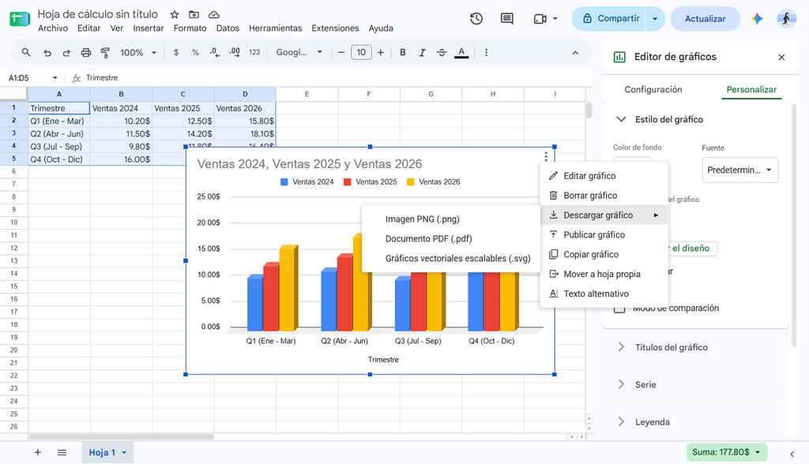Increase the font size

coord(380,53)
